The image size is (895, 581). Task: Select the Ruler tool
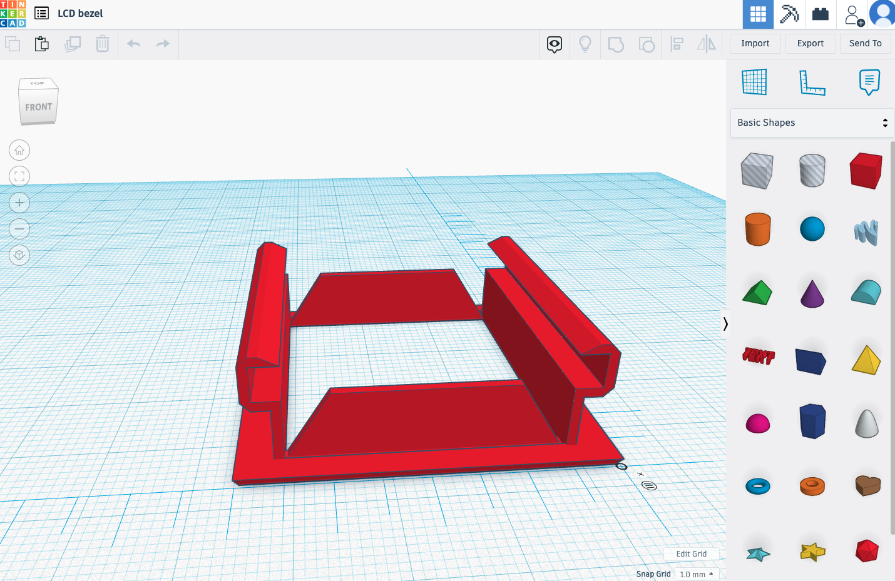pyautogui.click(x=812, y=82)
